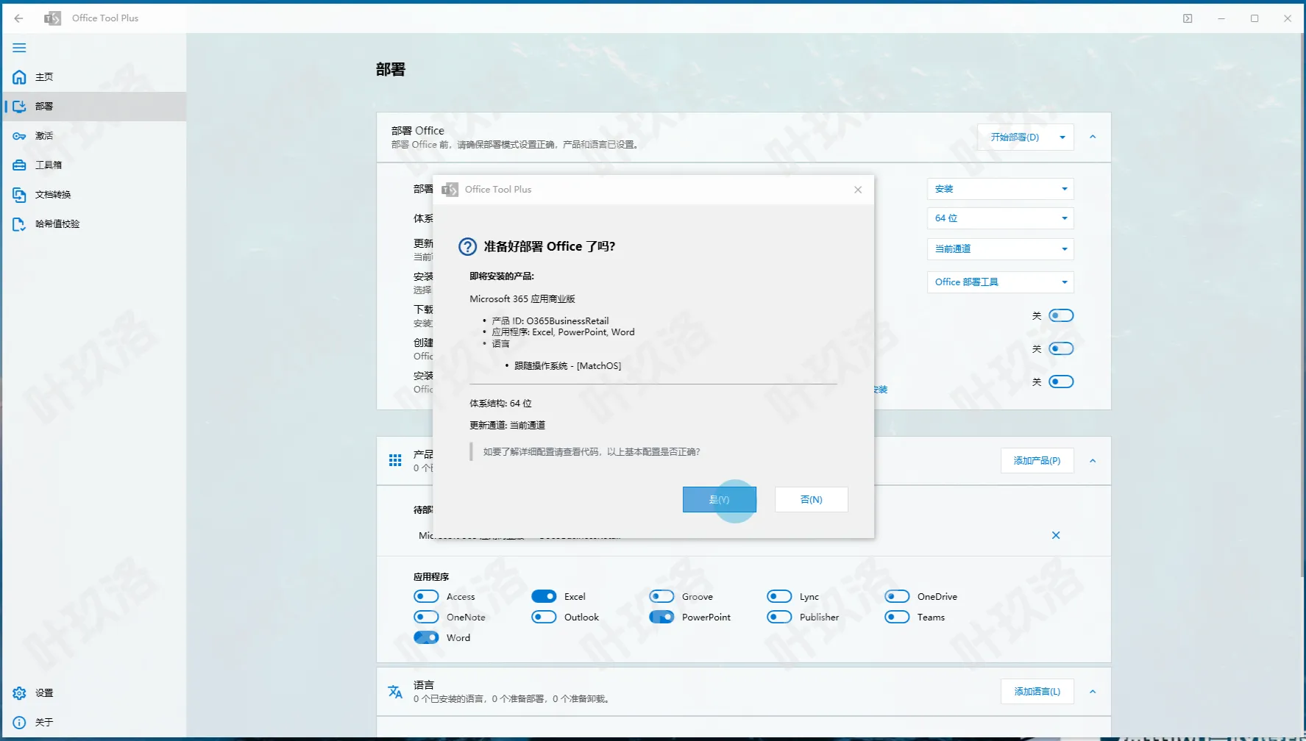Viewport: 1306px width, 741px height.
Task: Open the 安装 deployment mode dropdown
Action: click(1000, 189)
